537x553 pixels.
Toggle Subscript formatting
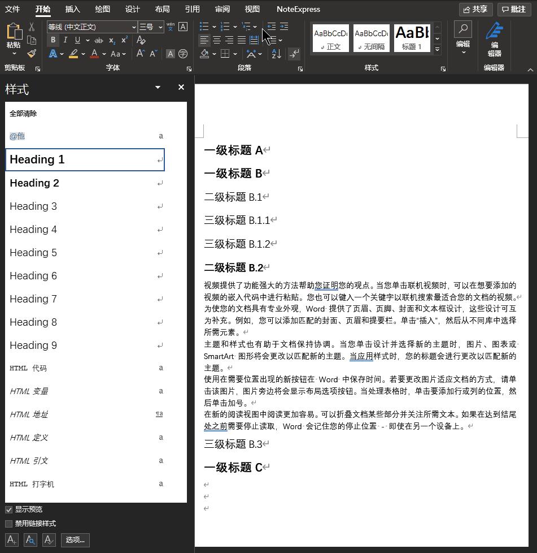tap(112, 41)
